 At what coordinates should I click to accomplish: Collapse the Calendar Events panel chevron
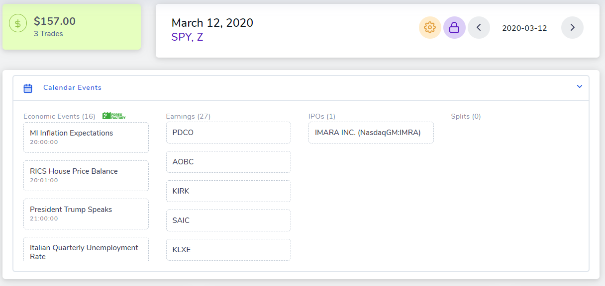point(579,86)
